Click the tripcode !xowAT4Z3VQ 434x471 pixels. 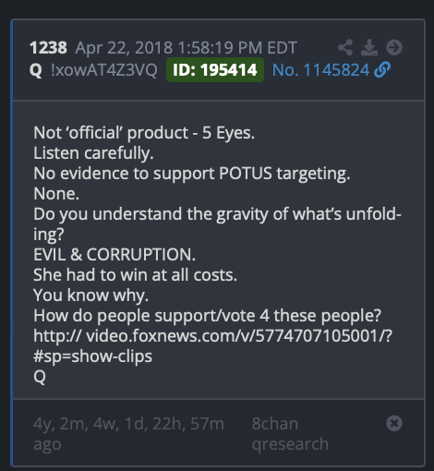pyautogui.click(x=104, y=70)
